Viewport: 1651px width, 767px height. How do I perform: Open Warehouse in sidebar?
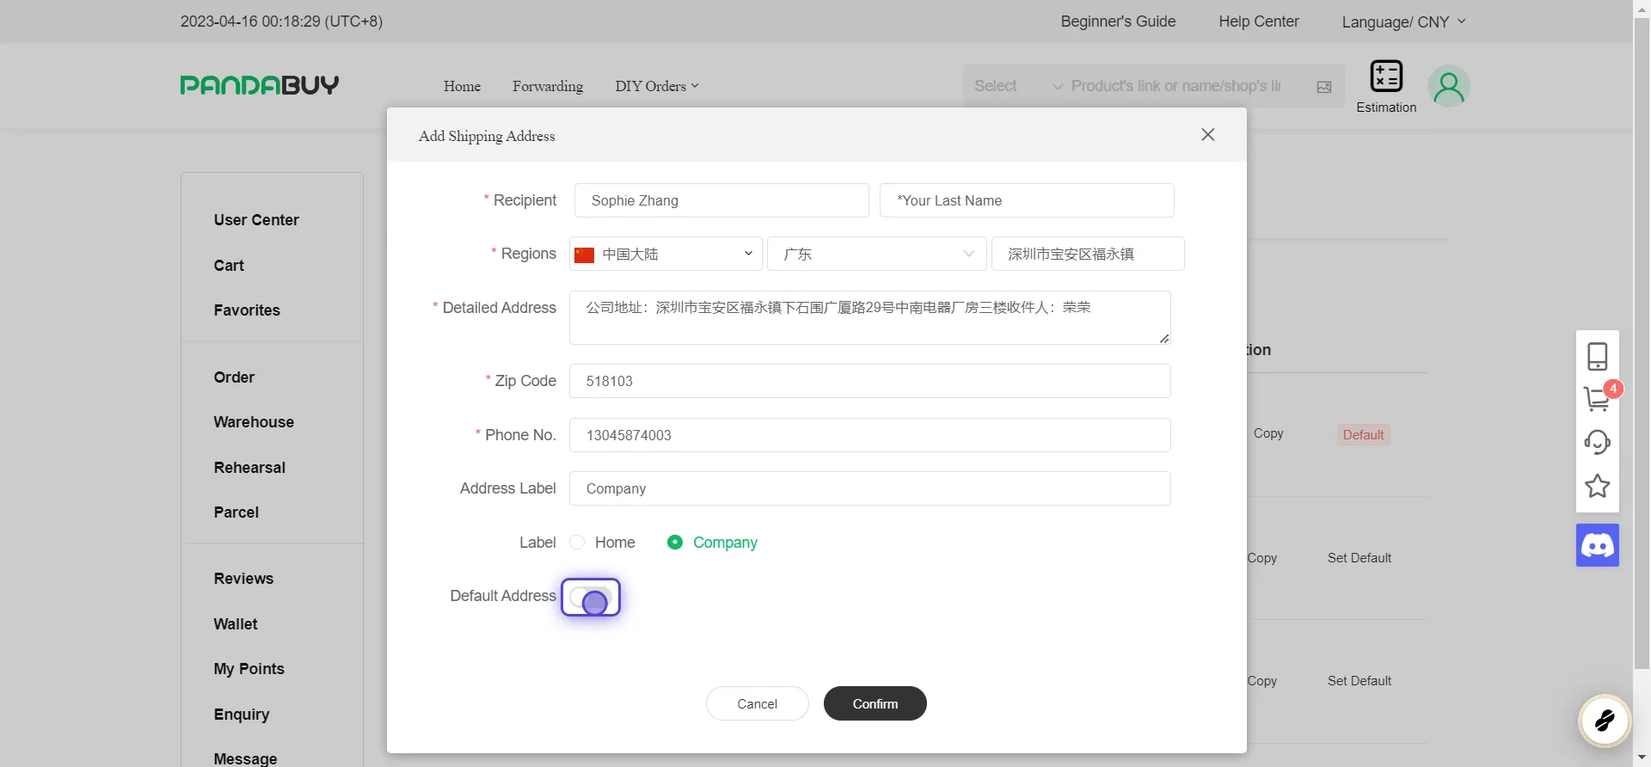click(254, 422)
